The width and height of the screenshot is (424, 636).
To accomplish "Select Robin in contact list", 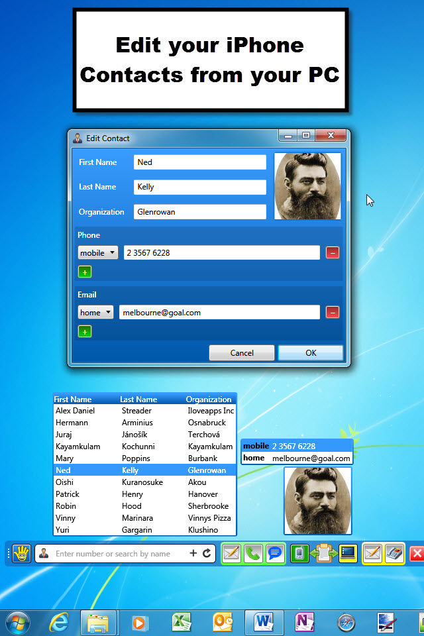I will click(145, 506).
